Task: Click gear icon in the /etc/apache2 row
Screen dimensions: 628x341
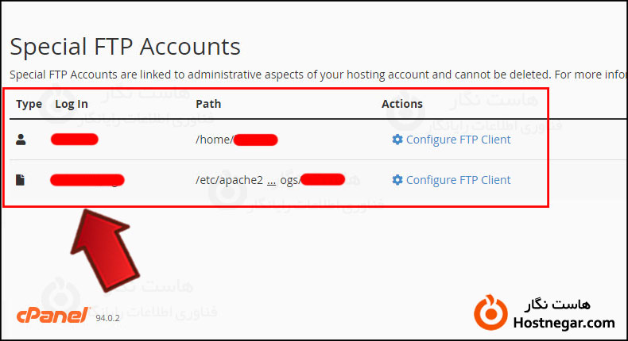Action: [x=397, y=180]
